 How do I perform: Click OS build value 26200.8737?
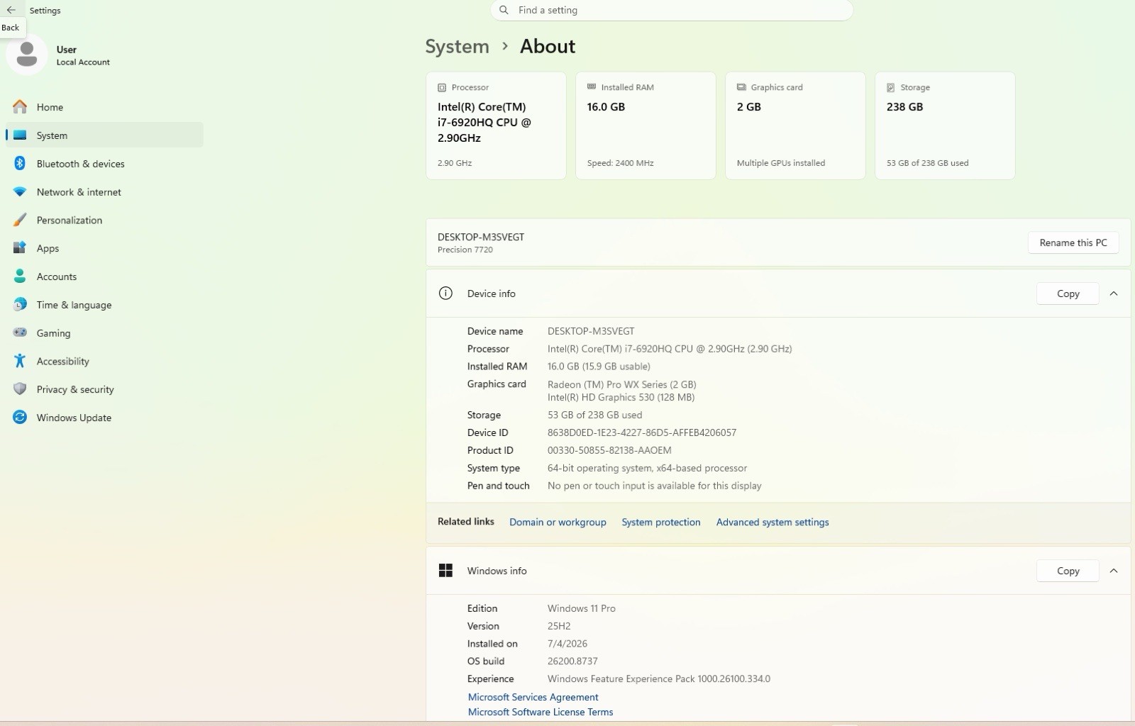[572, 661]
